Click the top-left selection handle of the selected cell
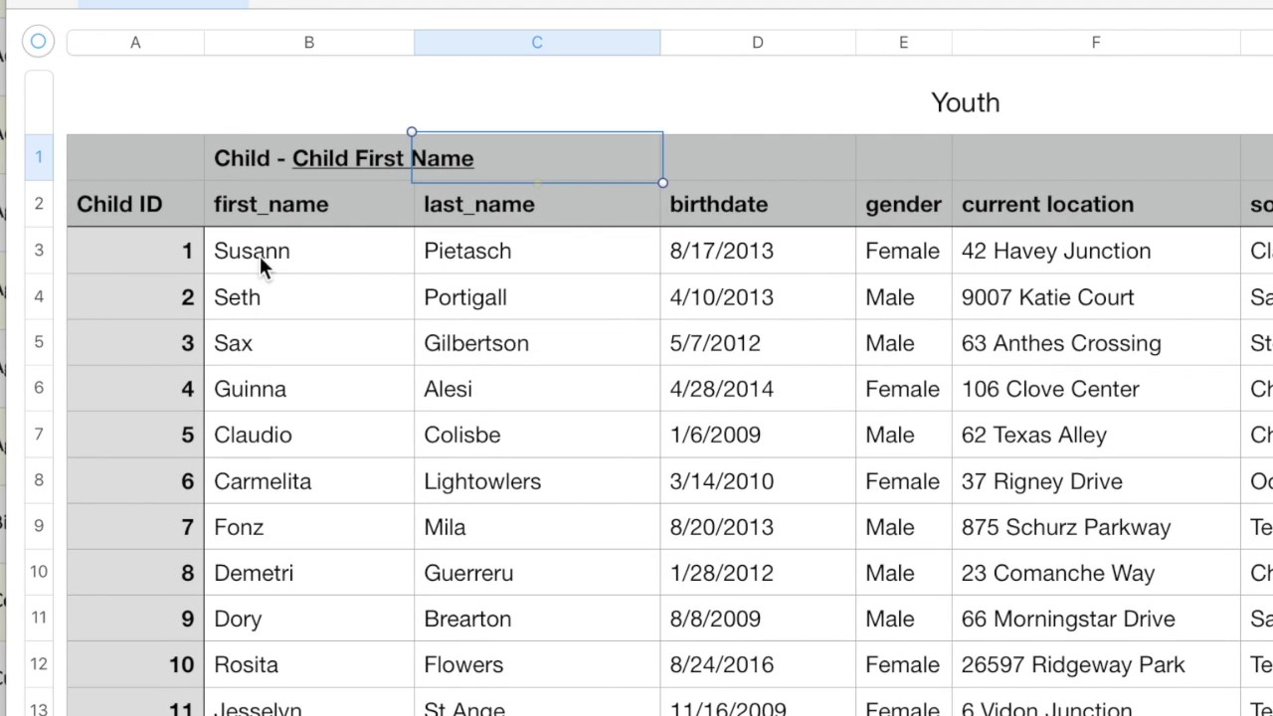 pyautogui.click(x=412, y=132)
